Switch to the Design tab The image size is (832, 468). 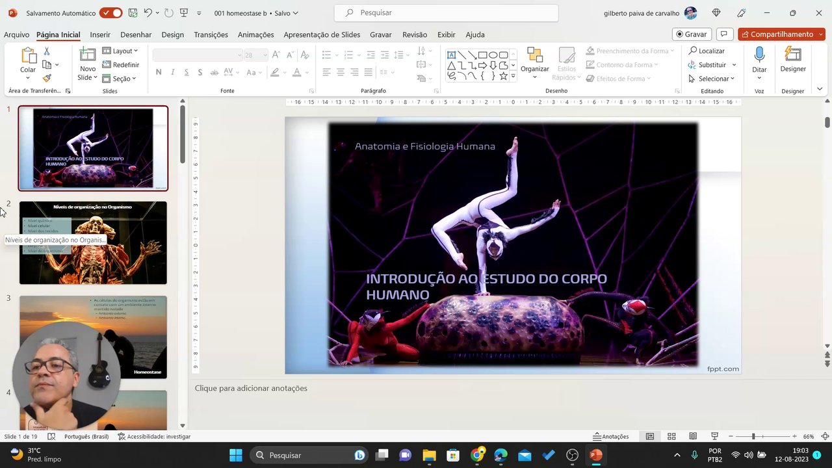[173, 34]
